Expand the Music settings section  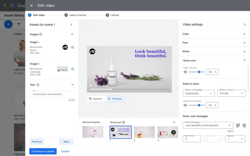244,51
